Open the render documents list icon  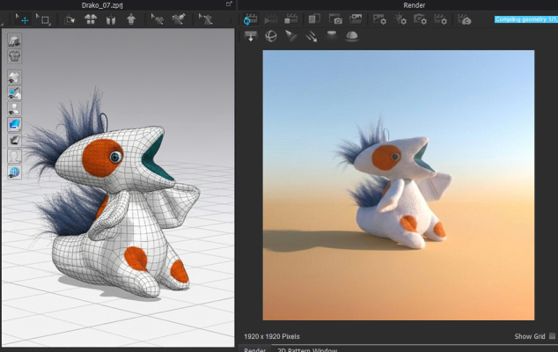(x=314, y=18)
